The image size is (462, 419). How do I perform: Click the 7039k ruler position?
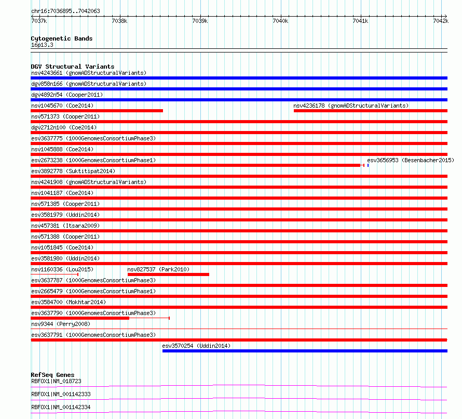point(200,21)
